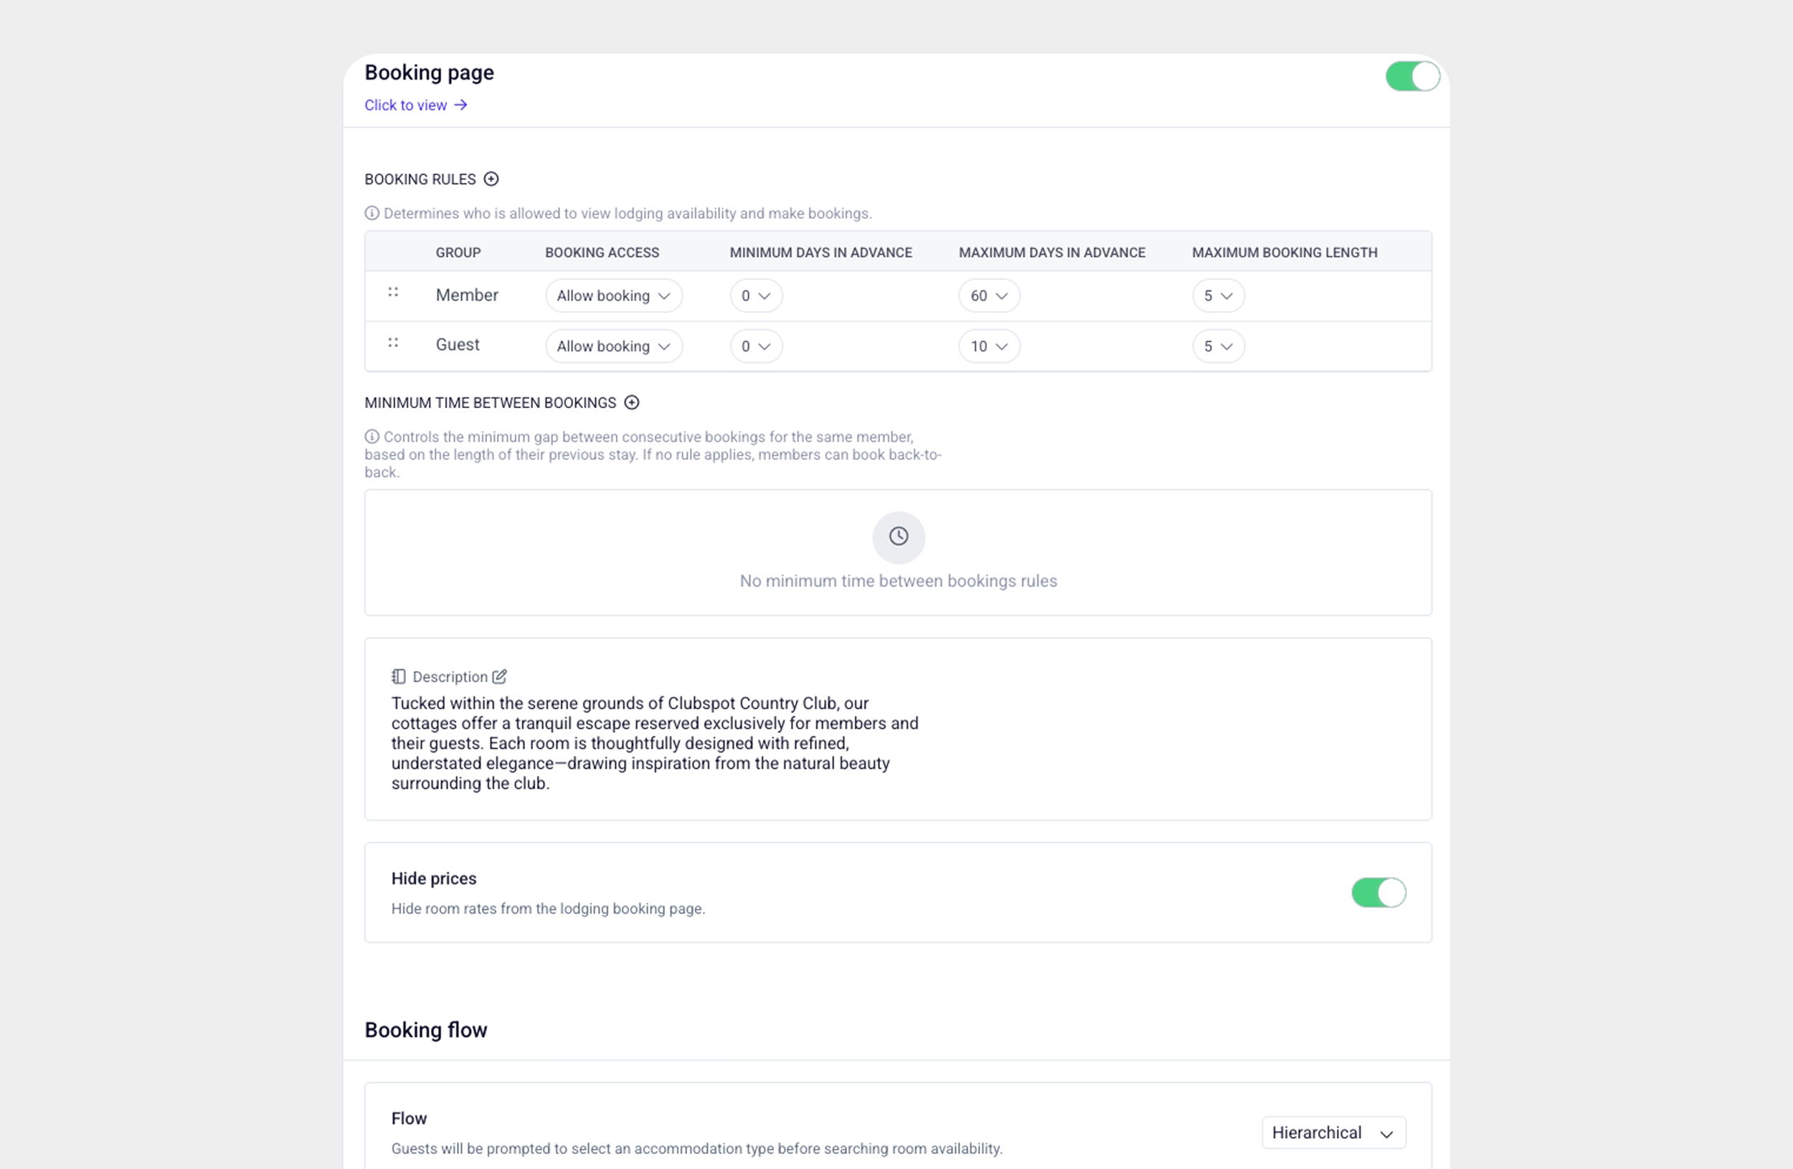The height and width of the screenshot is (1169, 1793).
Task: Click the clock icon in empty state area
Action: 898,537
